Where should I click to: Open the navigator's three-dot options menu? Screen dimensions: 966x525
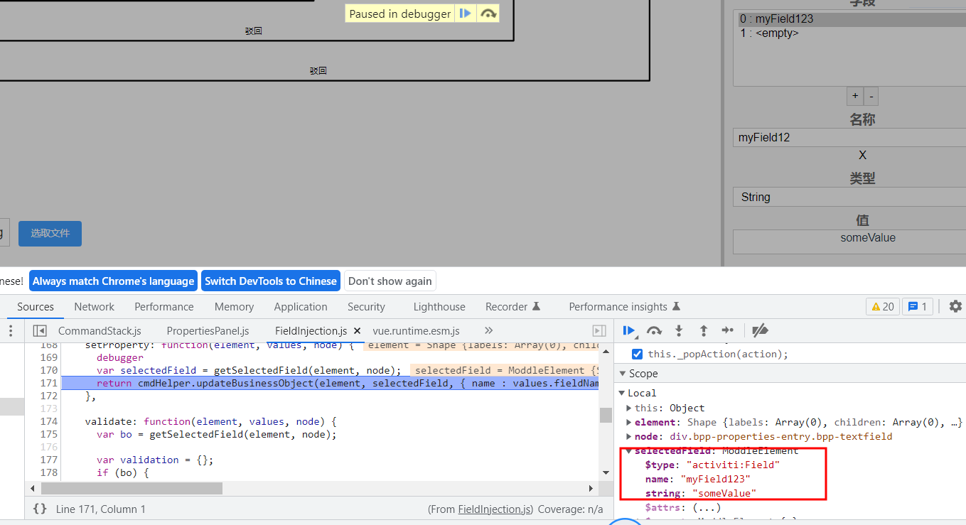(x=11, y=331)
